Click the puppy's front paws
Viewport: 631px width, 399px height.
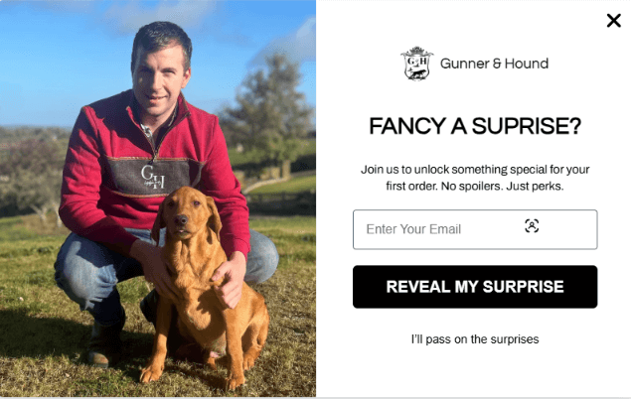coord(193,377)
